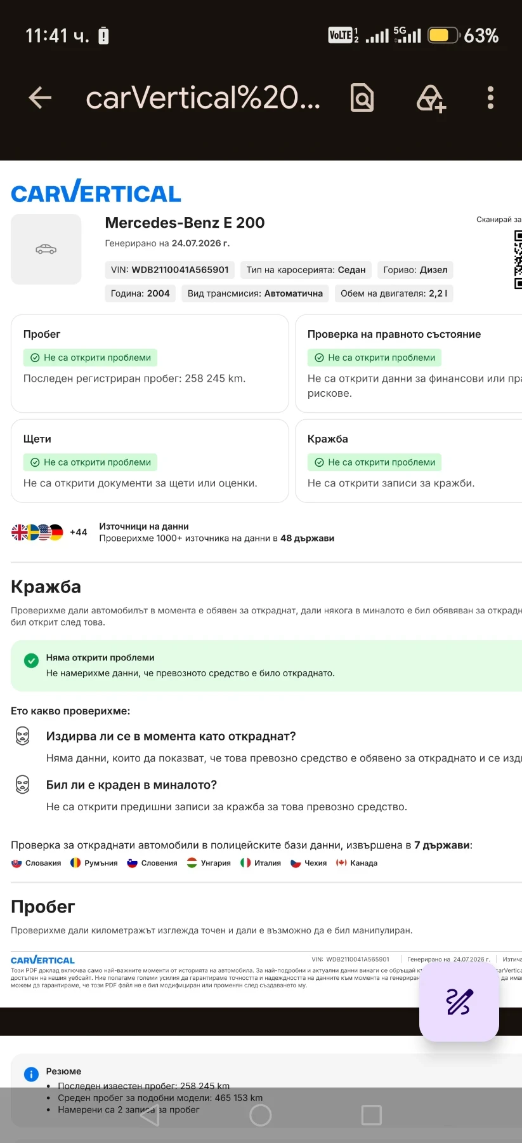Tap the carVertical%20 document title
Viewport: 522px width, 1143px height.
203,98
